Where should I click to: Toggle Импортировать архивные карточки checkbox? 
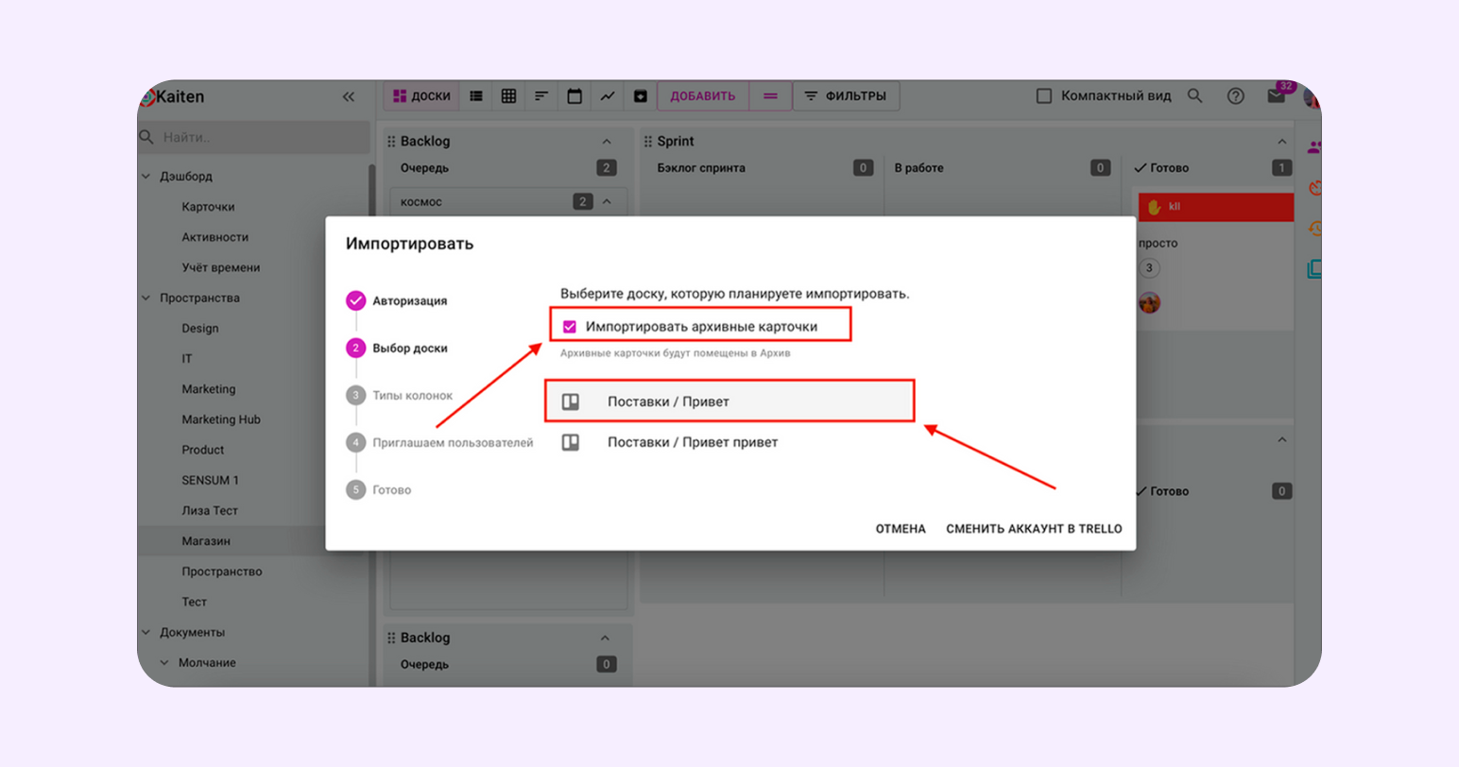570,327
